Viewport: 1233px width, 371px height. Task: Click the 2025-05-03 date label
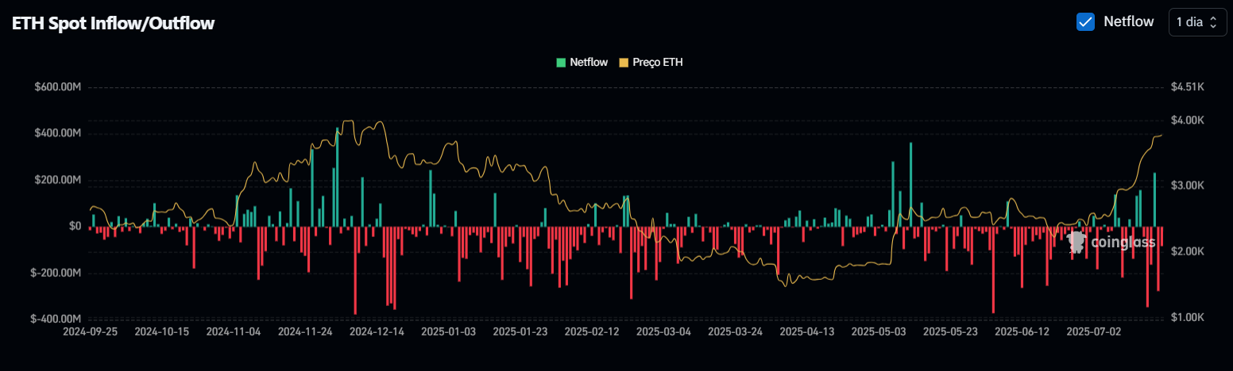click(879, 331)
